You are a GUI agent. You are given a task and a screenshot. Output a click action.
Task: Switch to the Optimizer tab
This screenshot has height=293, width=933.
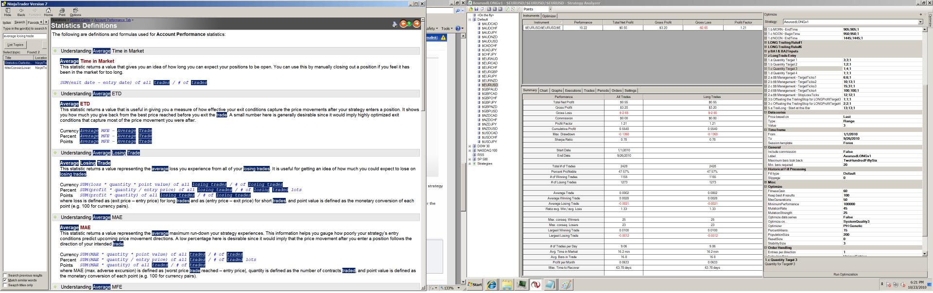click(549, 16)
